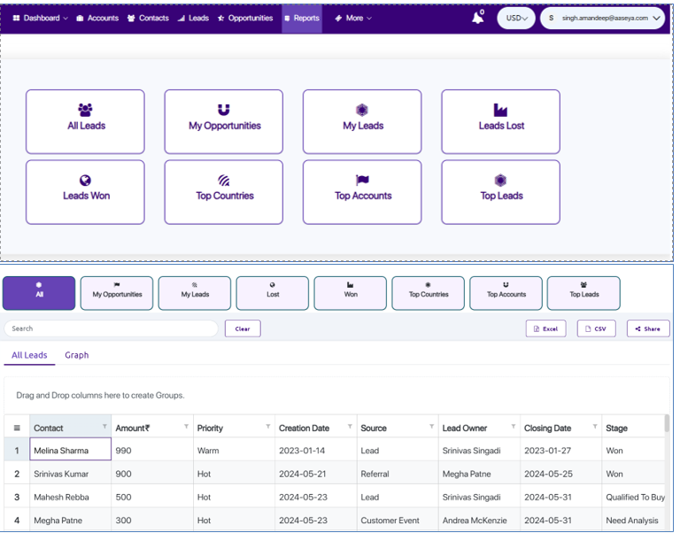680x533 pixels.
Task: Export the leads to Excel
Action: point(545,328)
